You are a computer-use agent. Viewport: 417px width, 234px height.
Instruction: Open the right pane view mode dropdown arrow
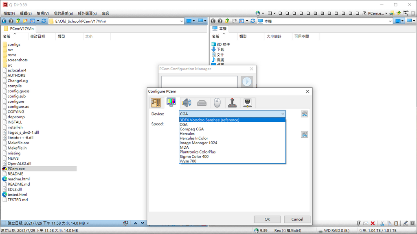point(247,21)
